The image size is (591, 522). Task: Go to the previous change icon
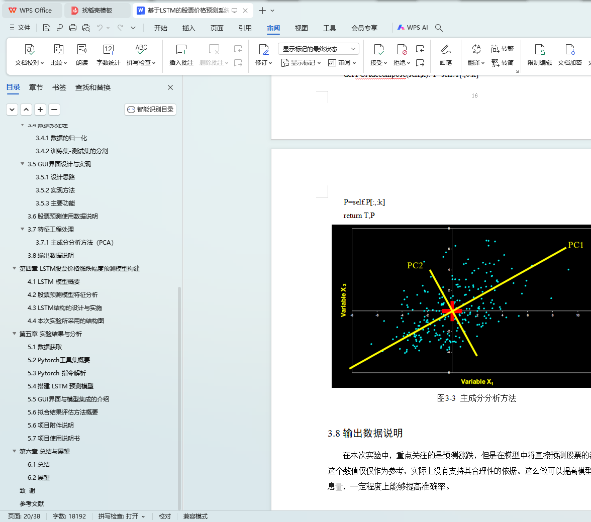coord(420,49)
